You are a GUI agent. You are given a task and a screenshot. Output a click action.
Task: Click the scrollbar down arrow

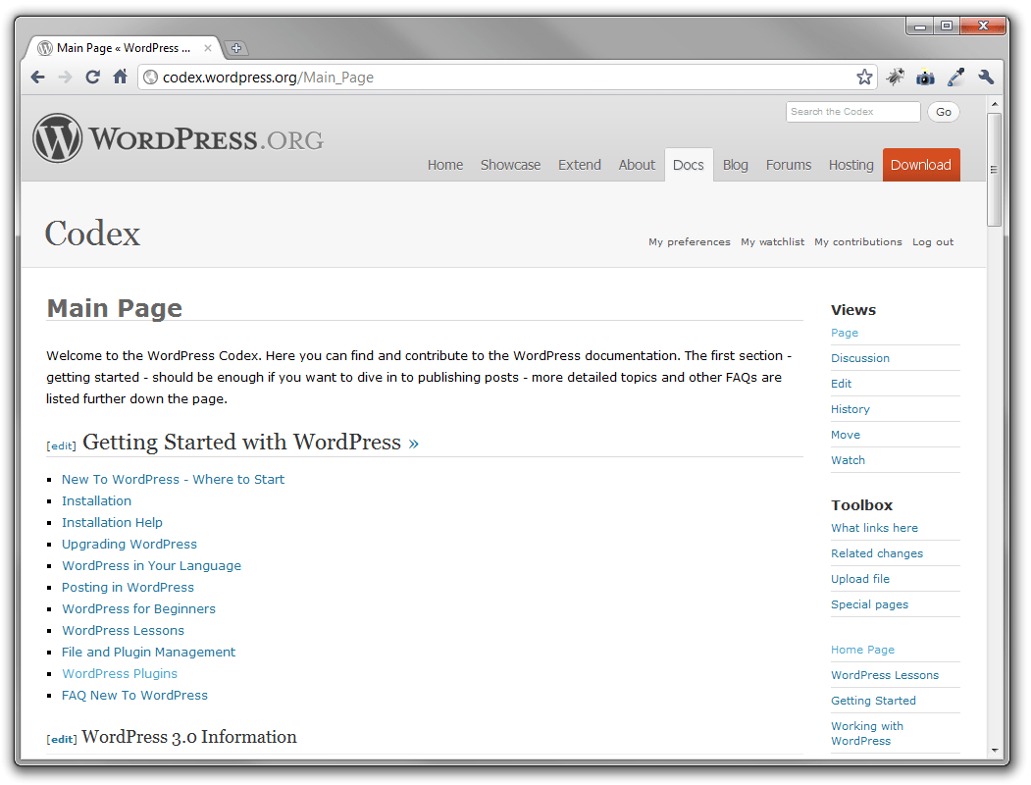994,750
